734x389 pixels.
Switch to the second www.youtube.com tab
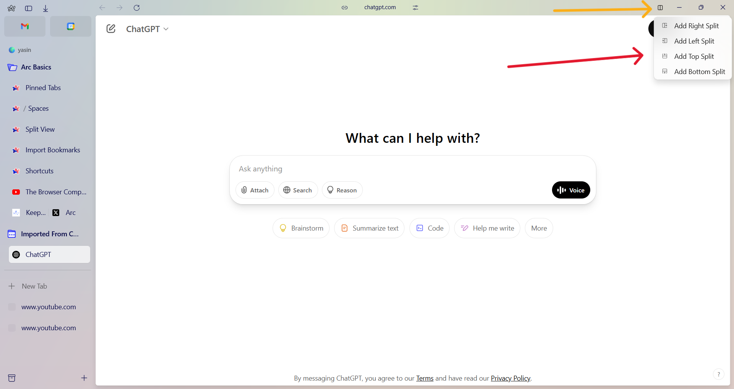tap(48, 328)
